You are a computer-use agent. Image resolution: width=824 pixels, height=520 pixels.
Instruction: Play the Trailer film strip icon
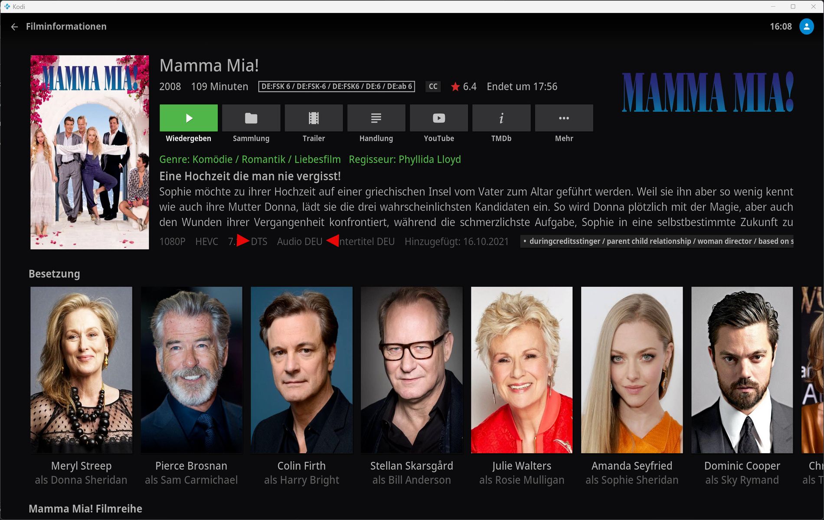click(314, 118)
